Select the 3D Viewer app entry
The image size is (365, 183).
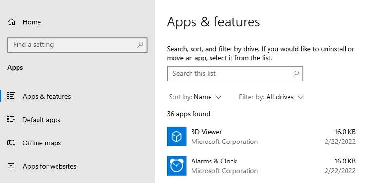261,137
